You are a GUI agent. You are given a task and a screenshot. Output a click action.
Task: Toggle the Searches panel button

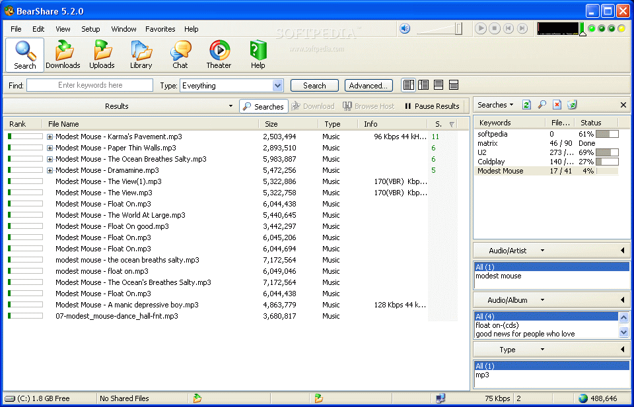click(264, 106)
